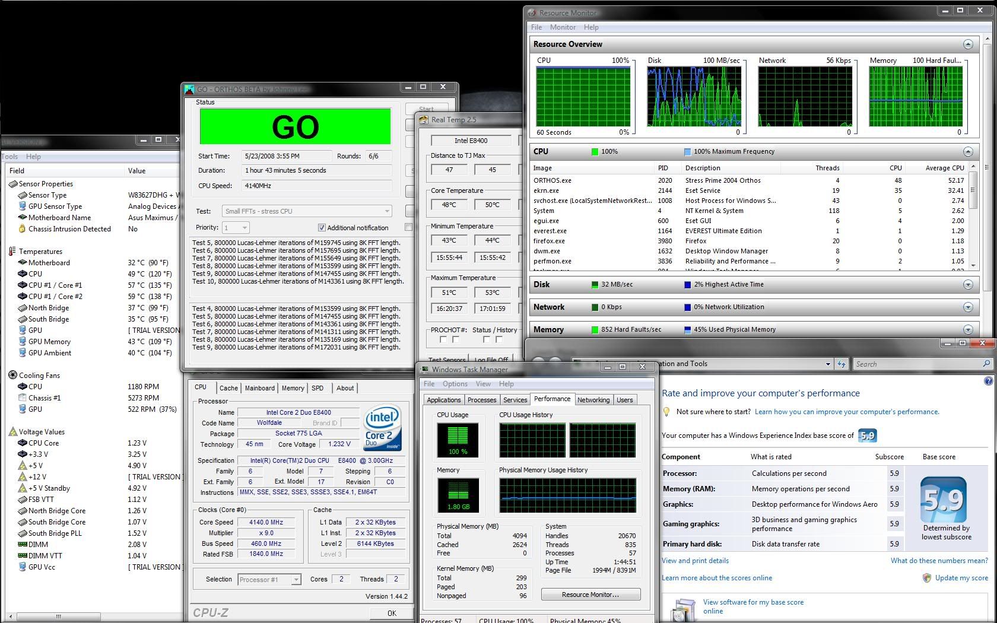Switch to the Networking tab in Task Manager

point(593,400)
